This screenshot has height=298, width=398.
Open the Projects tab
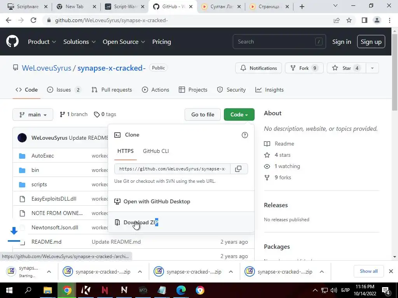[x=193, y=90]
